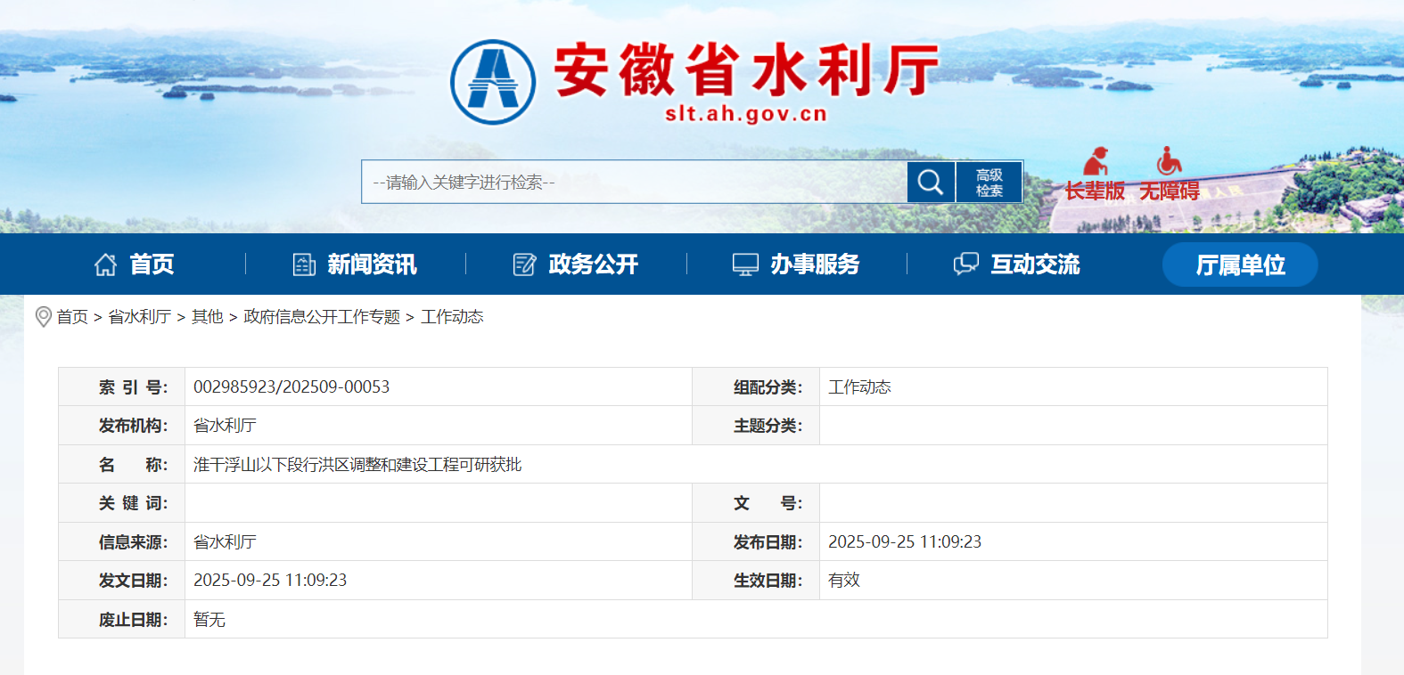Go to 省水利厅 in the breadcrumb
Viewport: 1404px width, 675px height.
[x=139, y=317]
